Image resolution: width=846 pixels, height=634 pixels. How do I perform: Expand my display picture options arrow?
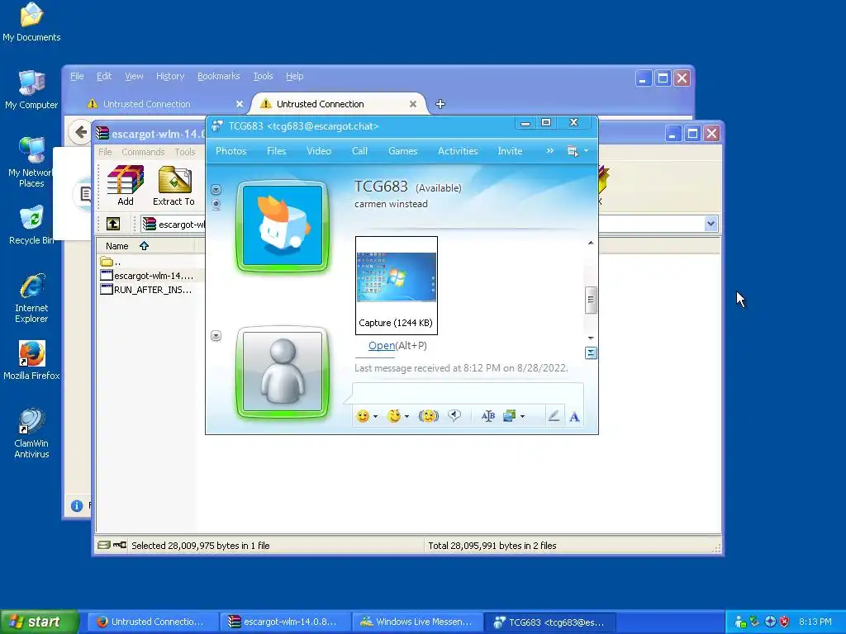[x=216, y=336]
